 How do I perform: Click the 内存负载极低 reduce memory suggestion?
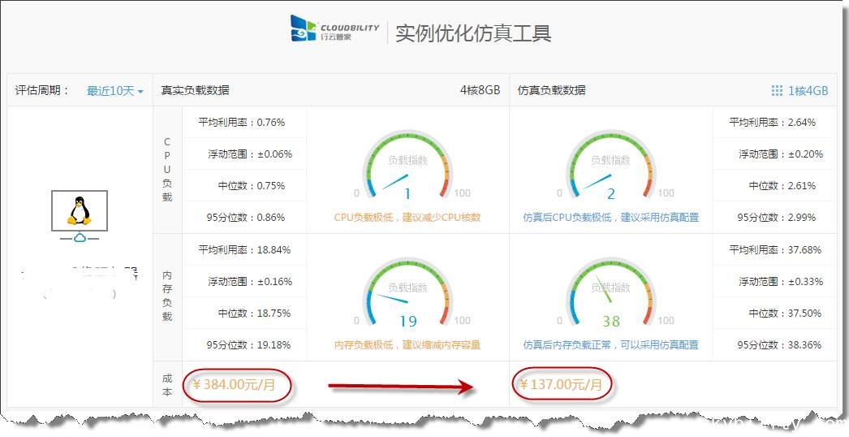pyautogui.click(x=407, y=345)
